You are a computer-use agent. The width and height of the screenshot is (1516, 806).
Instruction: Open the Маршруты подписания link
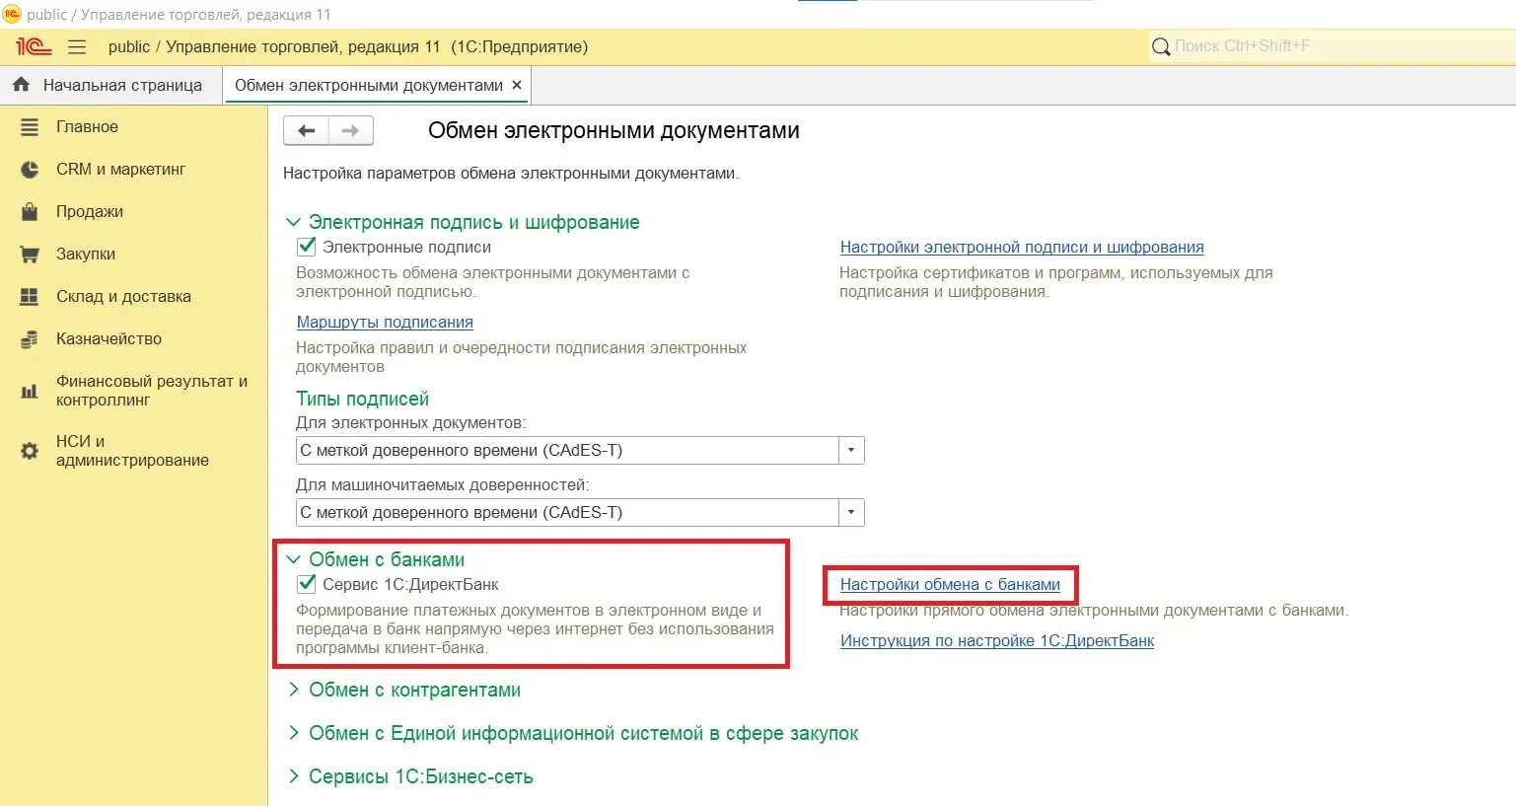pyautogui.click(x=385, y=323)
